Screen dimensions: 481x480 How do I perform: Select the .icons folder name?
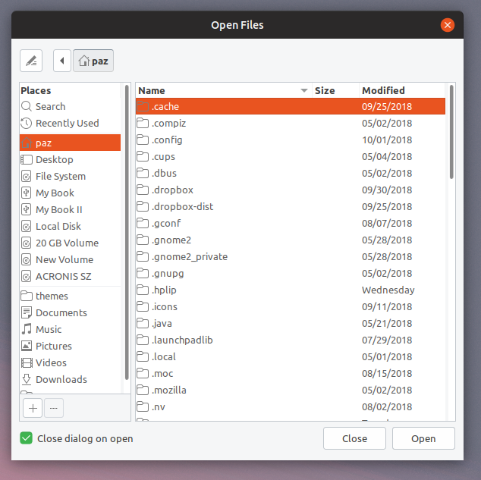click(x=165, y=307)
